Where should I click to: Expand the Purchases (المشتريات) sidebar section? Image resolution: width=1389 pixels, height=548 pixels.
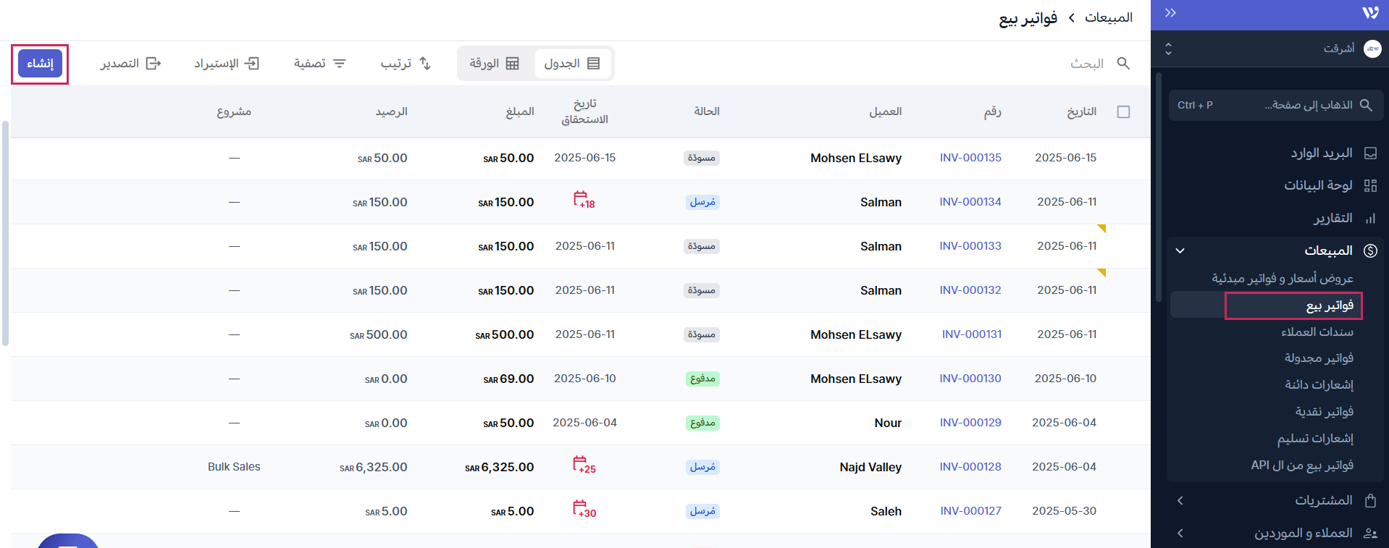click(x=1180, y=500)
